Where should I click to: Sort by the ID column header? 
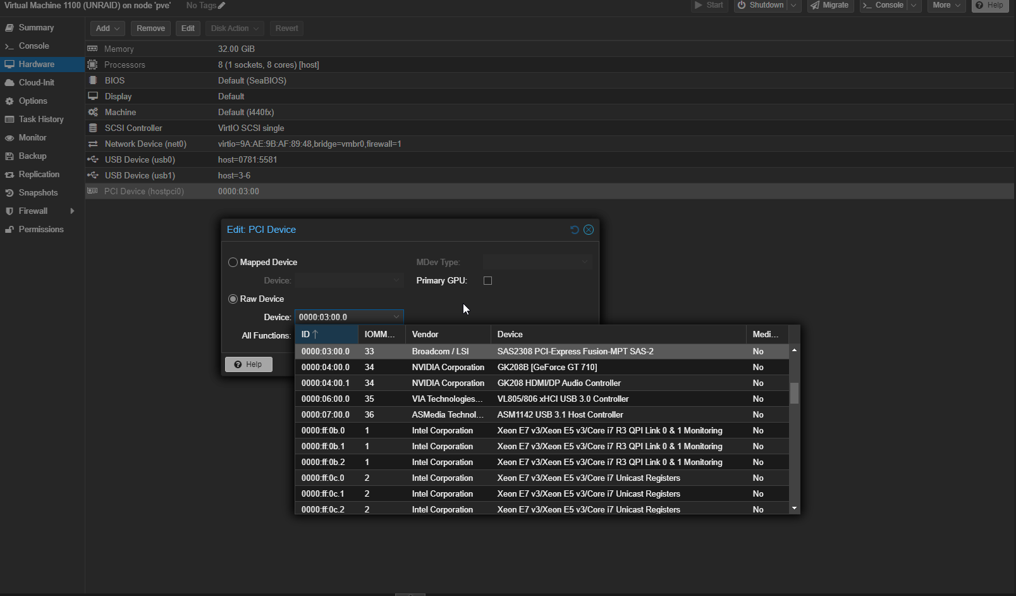pos(326,334)
